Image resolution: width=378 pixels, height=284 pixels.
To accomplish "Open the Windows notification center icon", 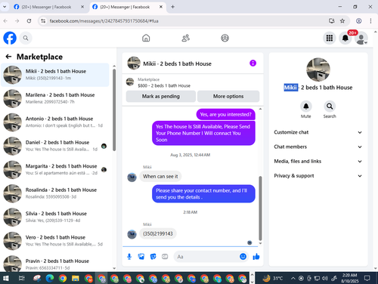I will point(367,278).
